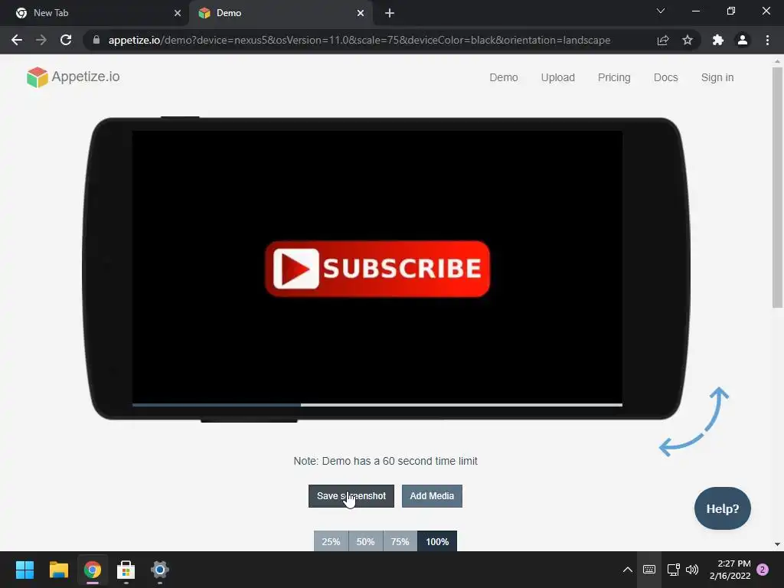Set device scale to 50%
Screen dimensions: 784x588
pyautogui.click(x=365, y=541)
